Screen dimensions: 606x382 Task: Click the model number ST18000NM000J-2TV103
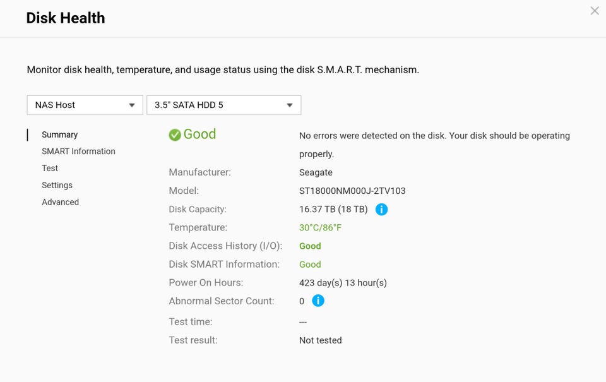click(352, 191)
